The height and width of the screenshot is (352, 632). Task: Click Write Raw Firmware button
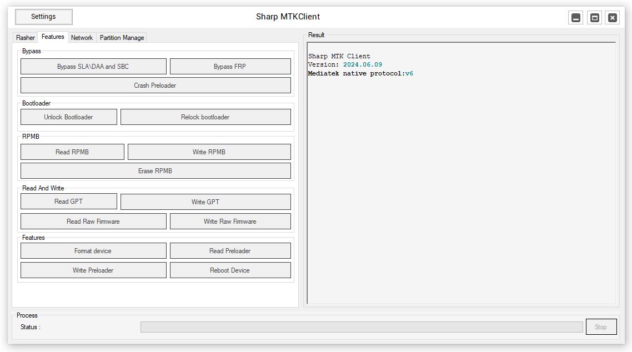point(230,222)
